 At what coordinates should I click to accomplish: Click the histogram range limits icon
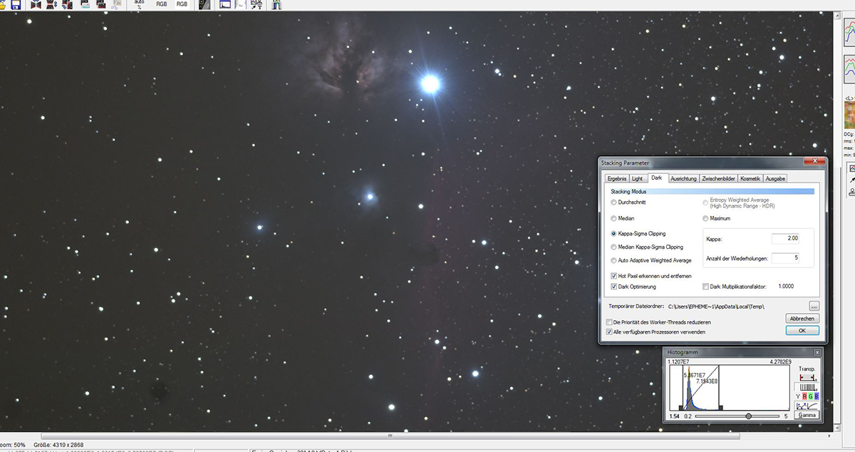point(807,377)
